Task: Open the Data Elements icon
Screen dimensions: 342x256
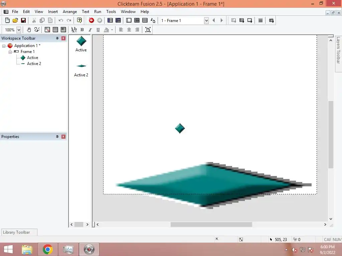Action: [153, 20]
